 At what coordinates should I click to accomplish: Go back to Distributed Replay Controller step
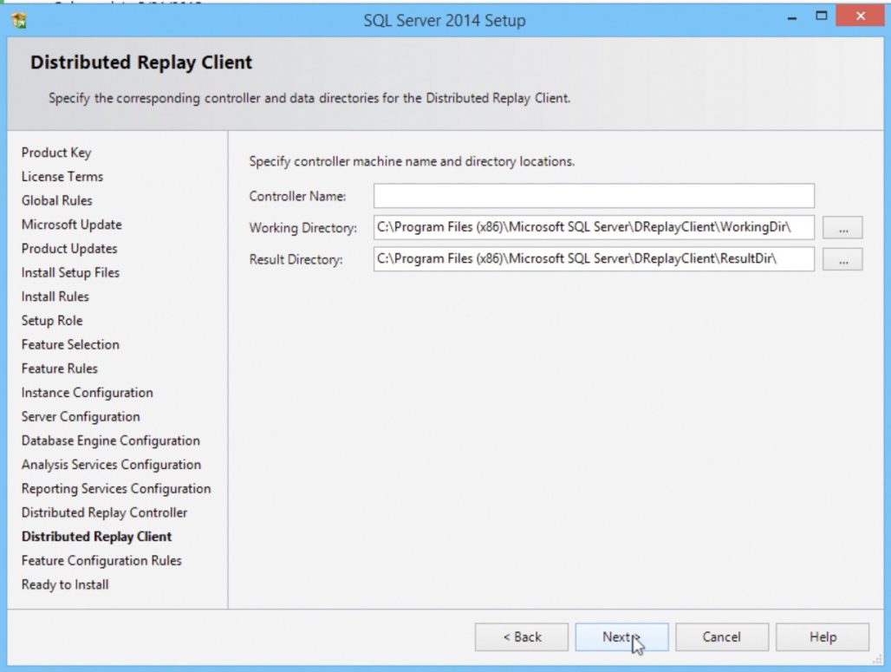click(x=521, y=636)
